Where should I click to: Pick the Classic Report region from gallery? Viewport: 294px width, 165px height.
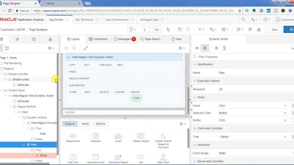(141, 137)
